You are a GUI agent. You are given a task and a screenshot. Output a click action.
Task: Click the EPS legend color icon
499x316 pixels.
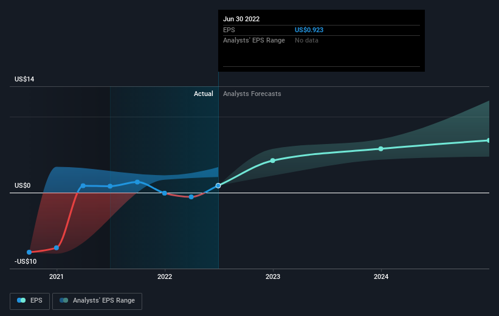[x=21, y=300]
